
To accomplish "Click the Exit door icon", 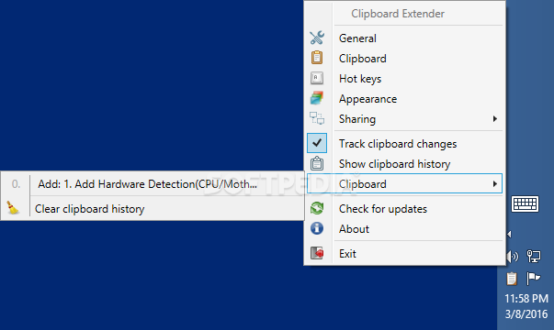I will point(317,253).
